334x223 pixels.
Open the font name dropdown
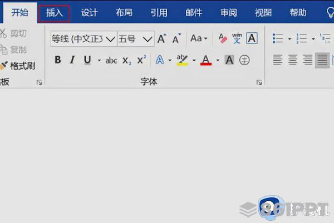click(83, 39)
